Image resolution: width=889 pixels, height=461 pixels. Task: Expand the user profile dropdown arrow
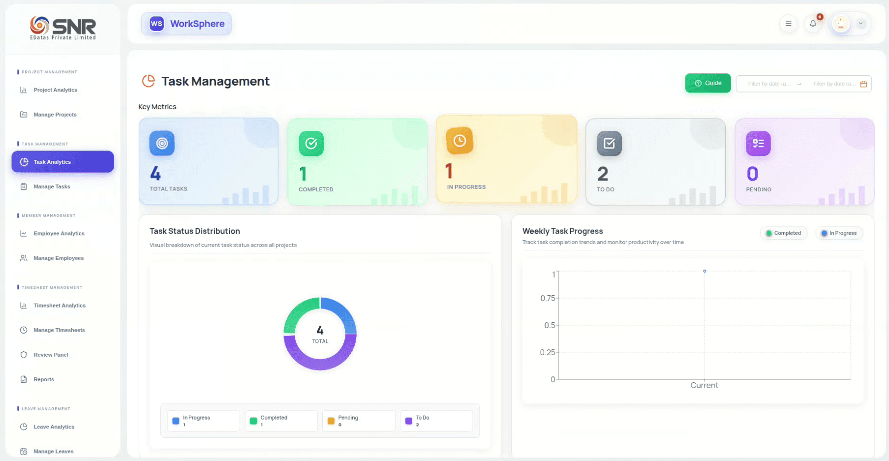tap(860, 24)
